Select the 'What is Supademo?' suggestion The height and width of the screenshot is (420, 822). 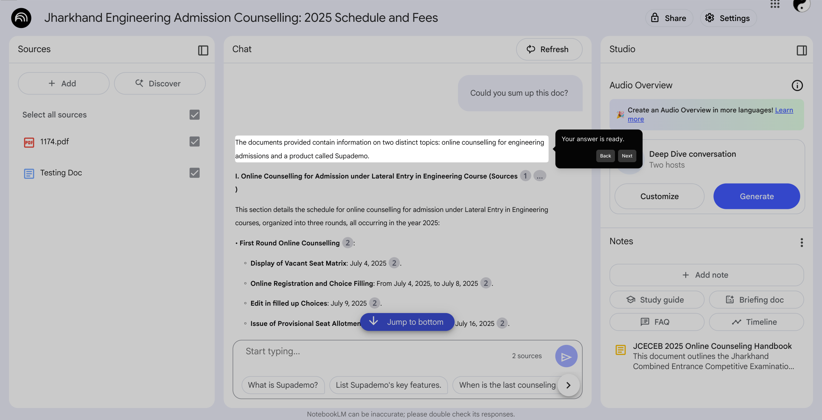pos(283,385)
